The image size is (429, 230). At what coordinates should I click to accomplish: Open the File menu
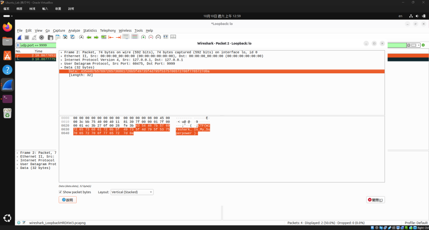coord(20,31)
